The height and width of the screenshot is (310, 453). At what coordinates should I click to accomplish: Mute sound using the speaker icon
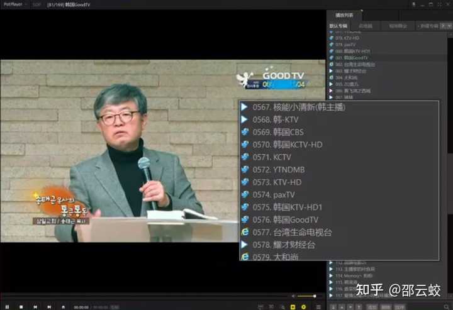coord(293,296)
